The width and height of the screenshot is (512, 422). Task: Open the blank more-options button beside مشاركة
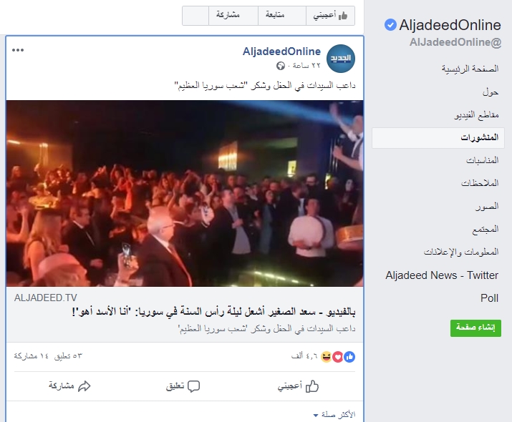(195, 15)
